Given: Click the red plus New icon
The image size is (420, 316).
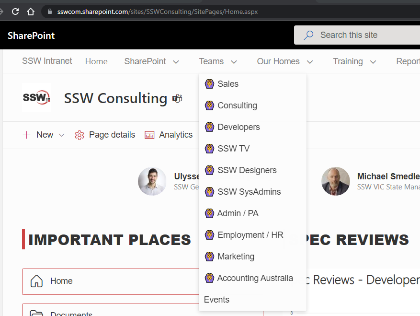Looking at the screenshot, I should click(x=26, y=135).
